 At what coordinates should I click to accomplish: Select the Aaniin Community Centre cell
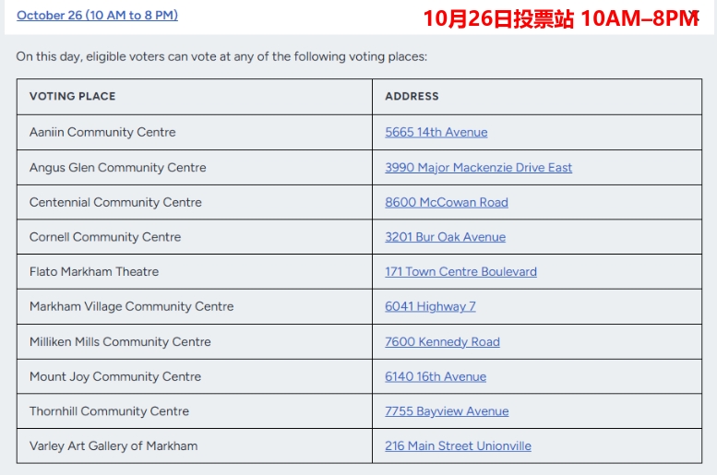pos(195,132)
